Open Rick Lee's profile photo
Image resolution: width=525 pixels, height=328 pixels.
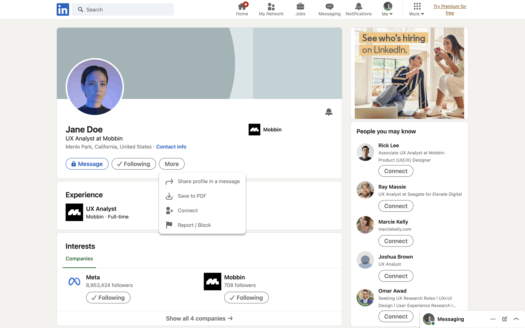(x=365, y=152)
